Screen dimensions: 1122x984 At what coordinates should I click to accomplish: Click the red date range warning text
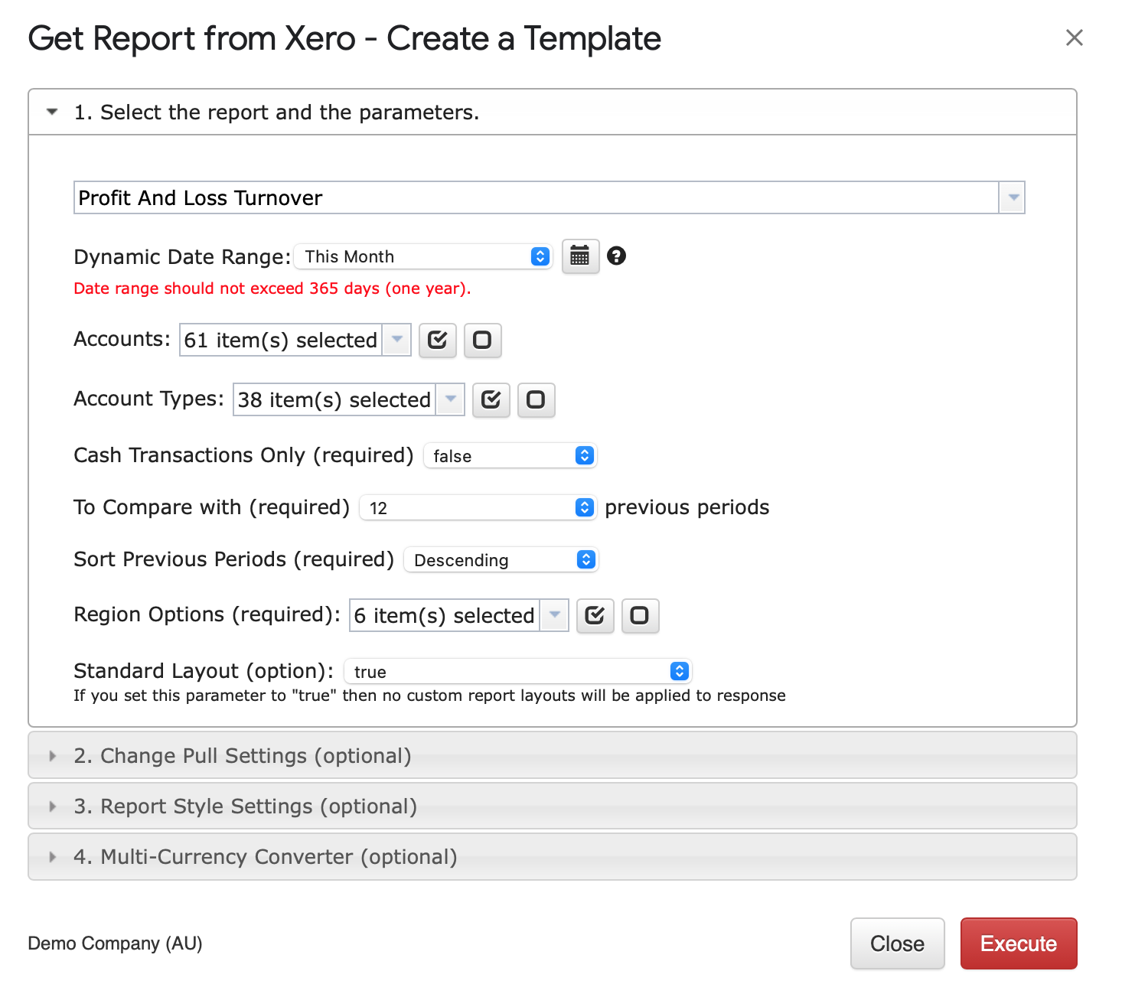(x=272, y=288)
